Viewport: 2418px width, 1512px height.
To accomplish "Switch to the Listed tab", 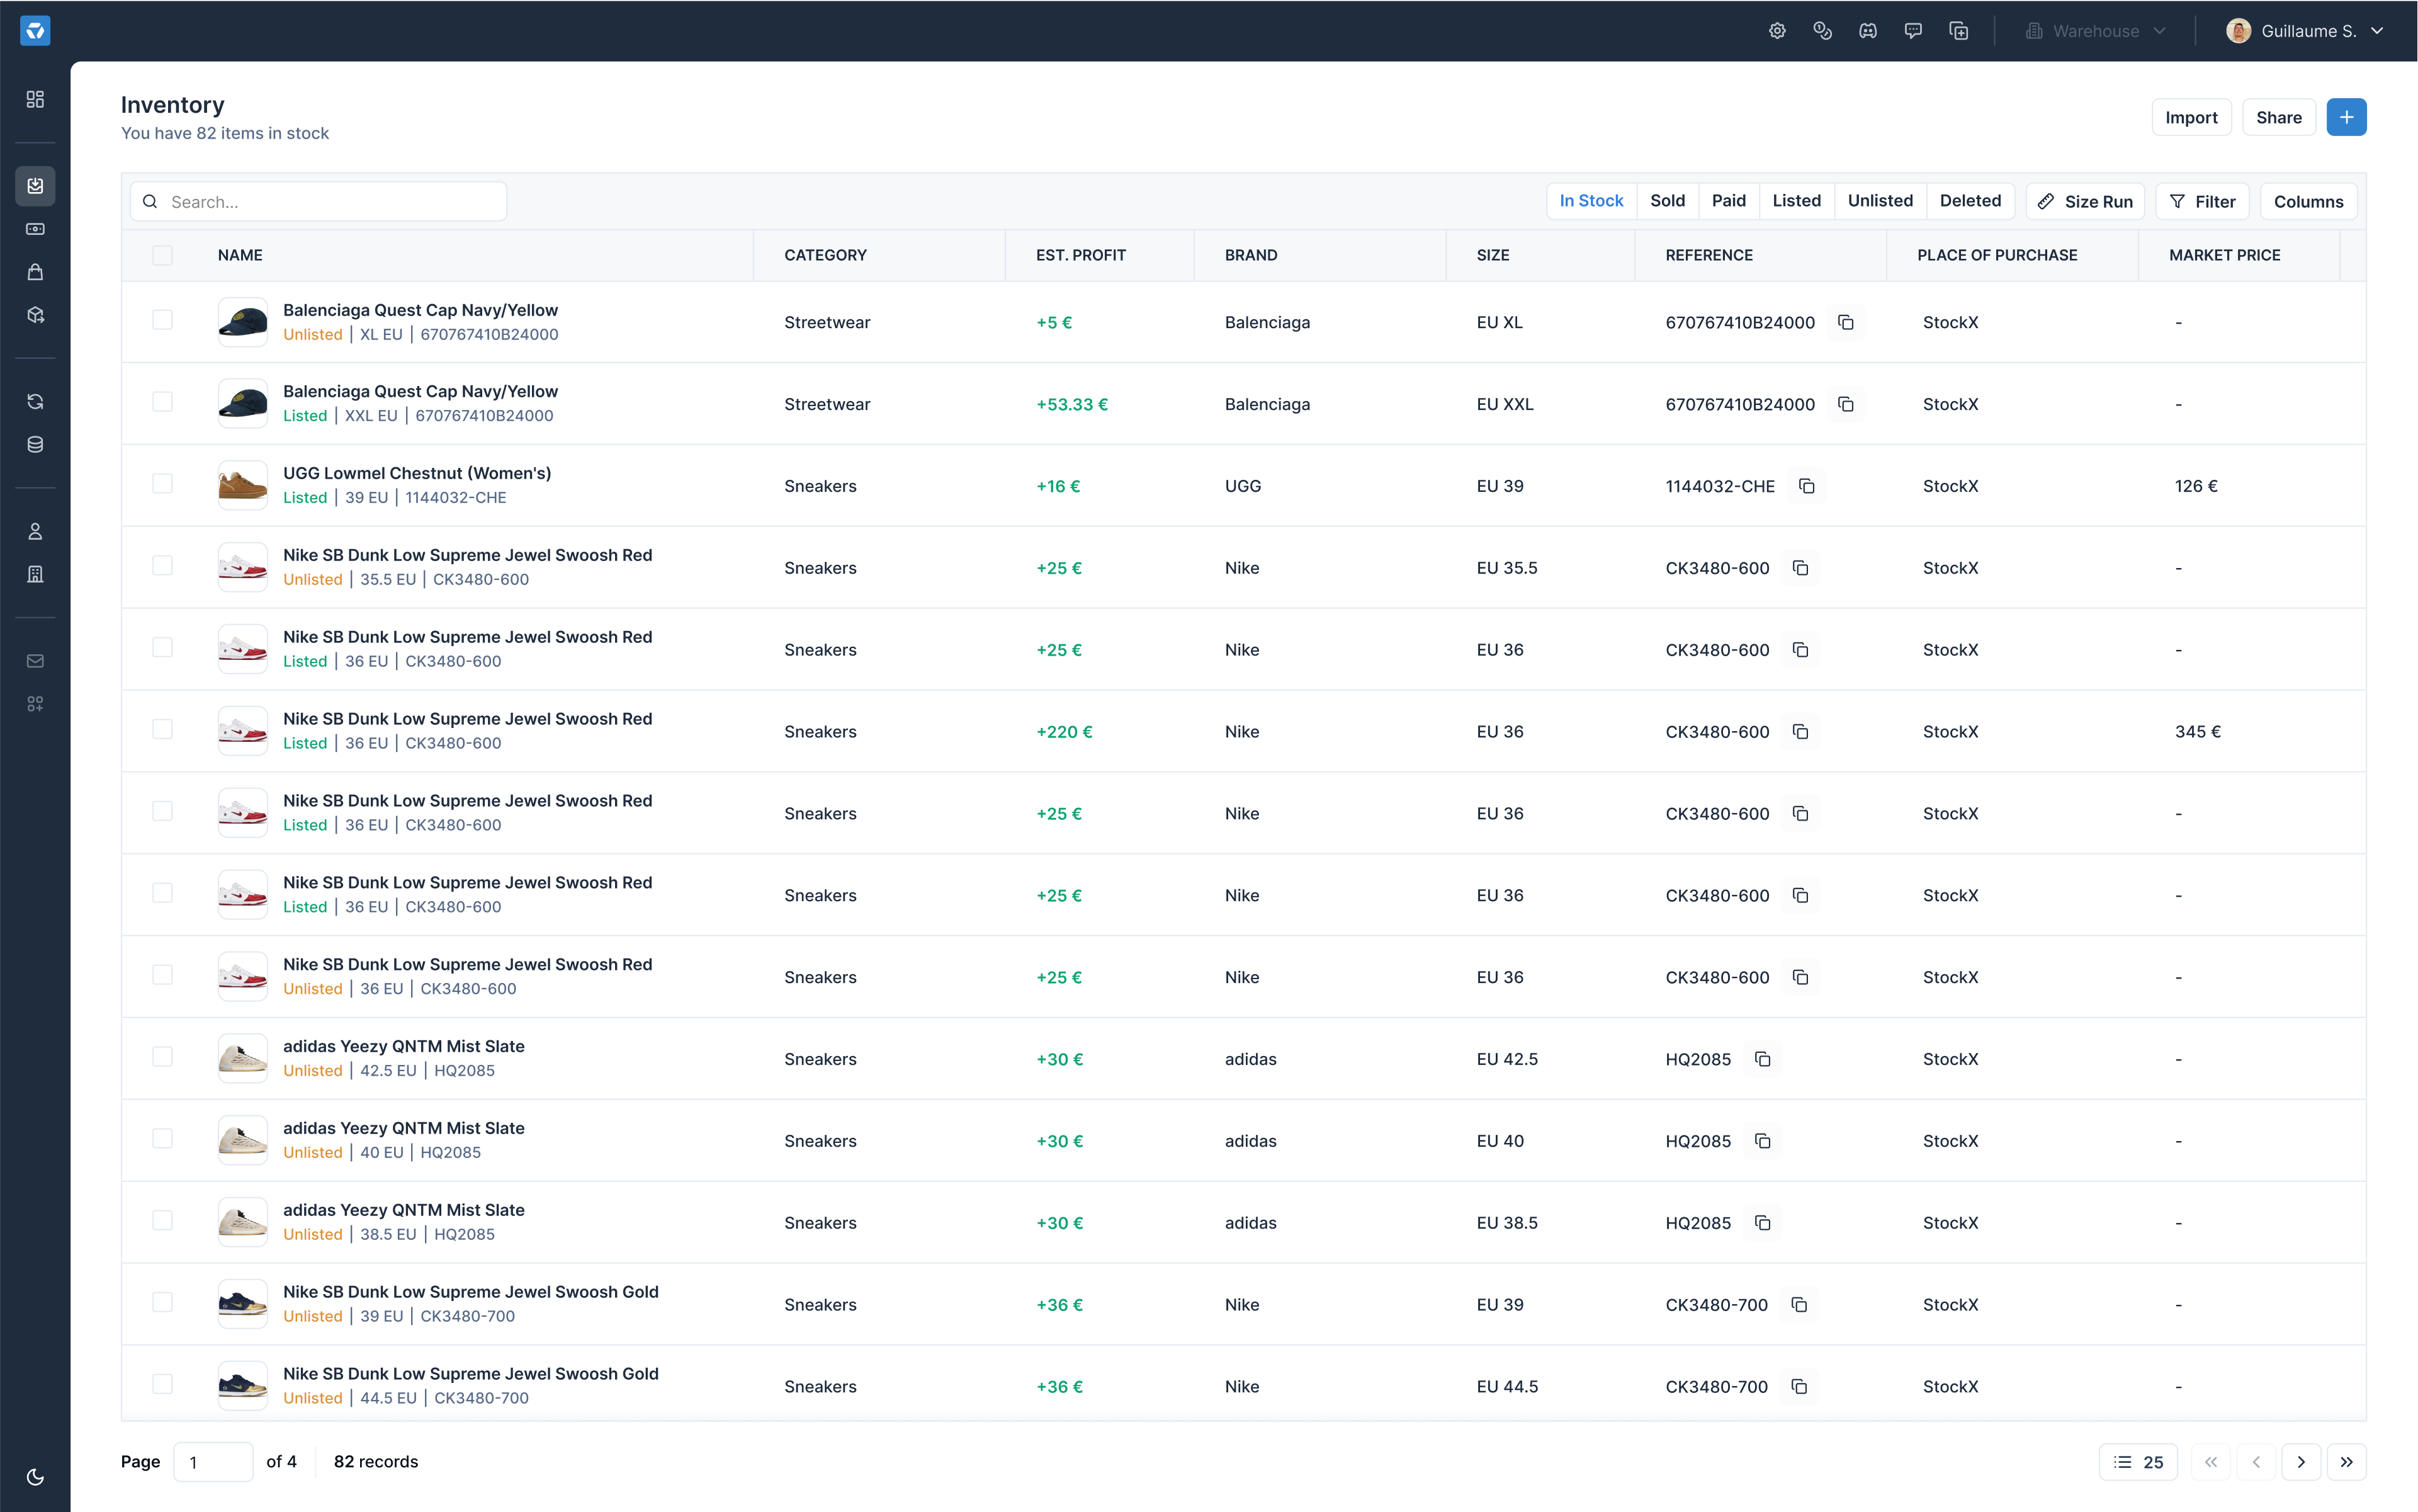I will (1796, 201).
